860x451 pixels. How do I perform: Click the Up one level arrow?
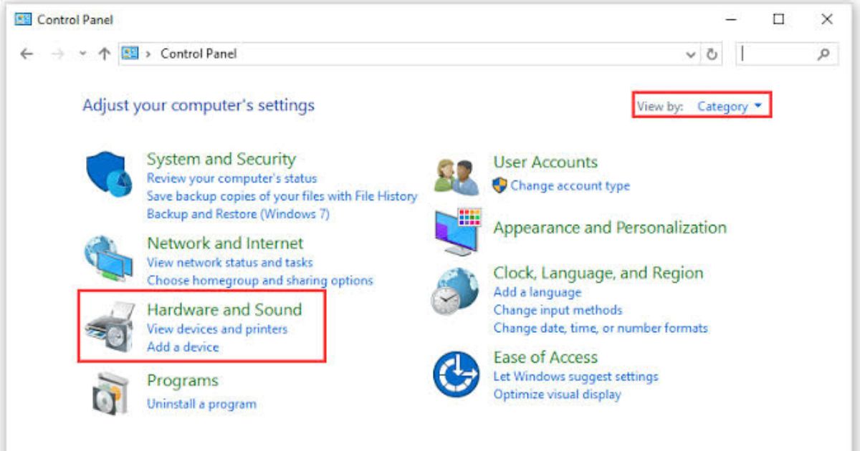pyautogui.click(x=104, y=54)
